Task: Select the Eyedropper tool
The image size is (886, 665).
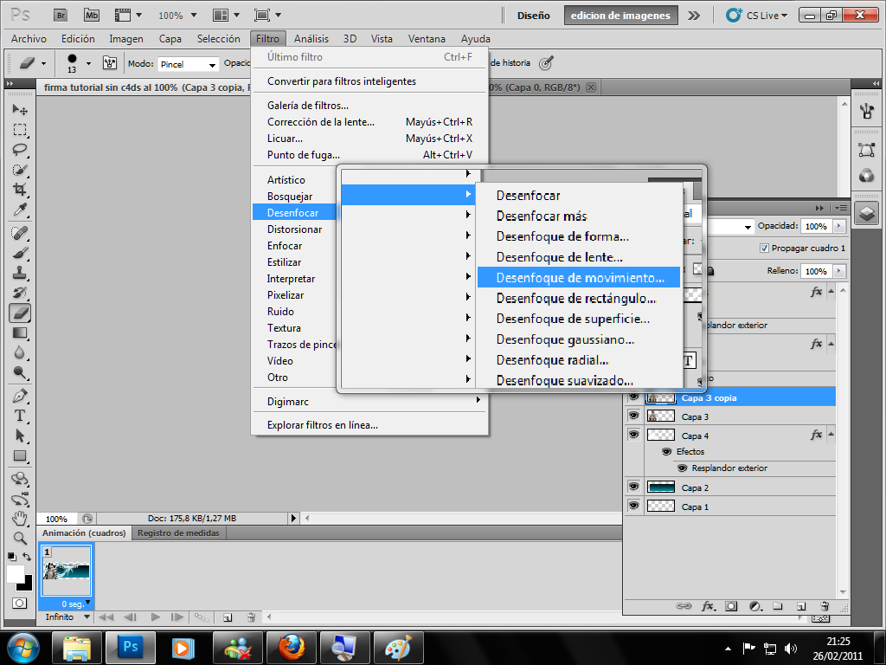Action: coord(20,210)
